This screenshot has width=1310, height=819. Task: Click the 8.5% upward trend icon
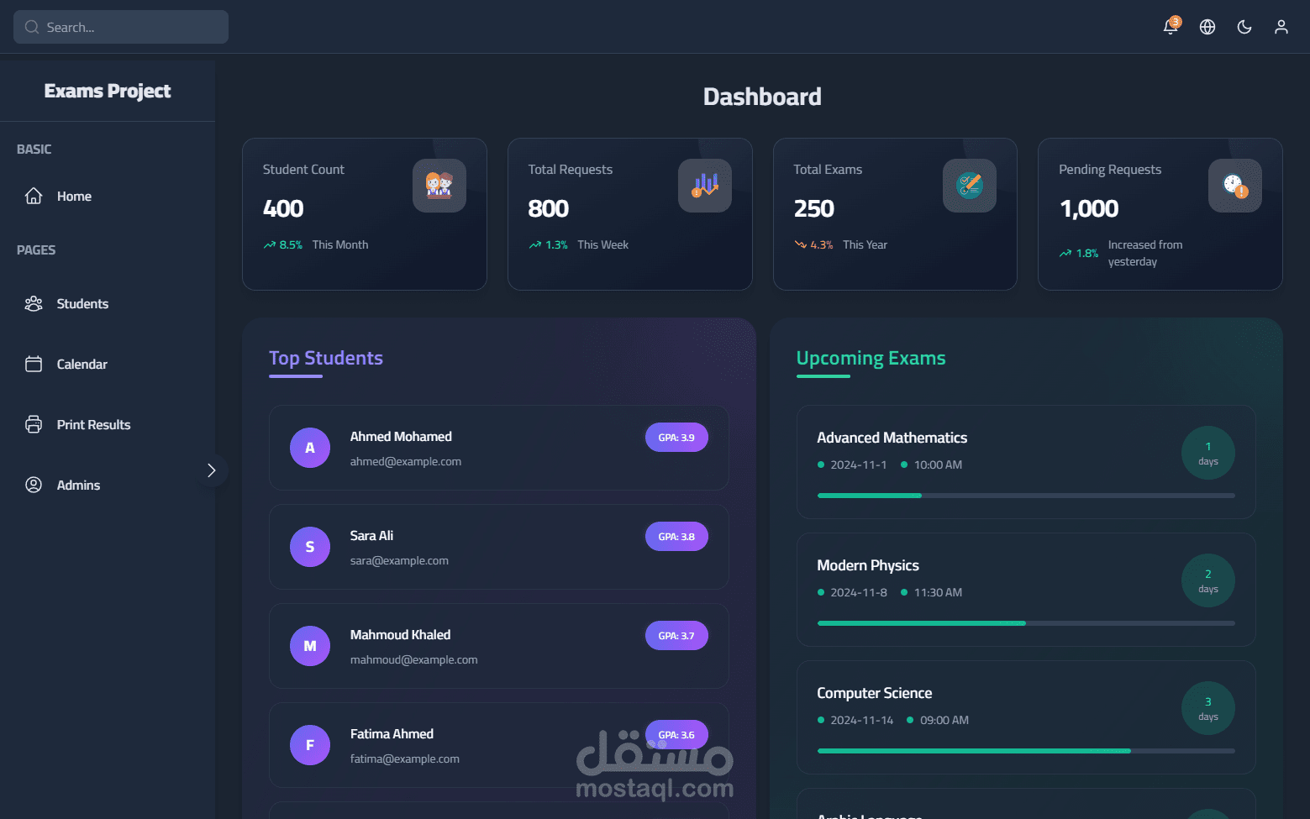coord(269,245)
